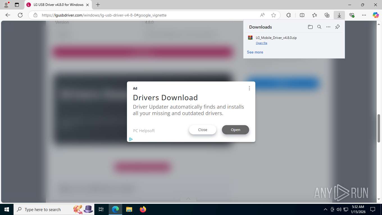The image size is (382, 215).
Task: Open the Windows Start menu
Action: tap(7, 209)
